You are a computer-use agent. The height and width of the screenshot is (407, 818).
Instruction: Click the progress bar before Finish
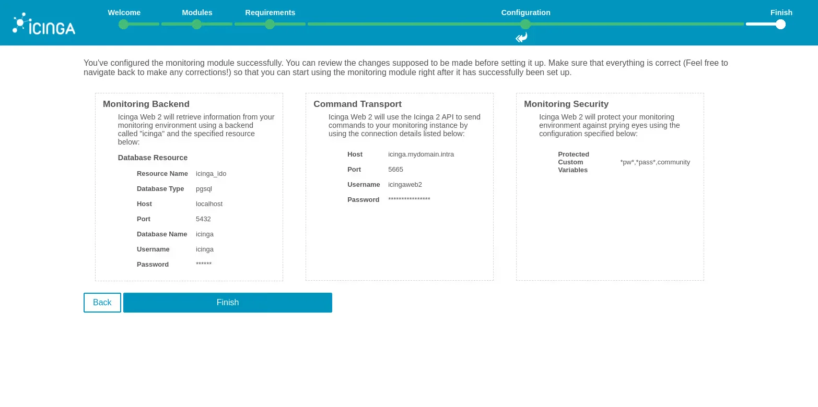[760, 24]
